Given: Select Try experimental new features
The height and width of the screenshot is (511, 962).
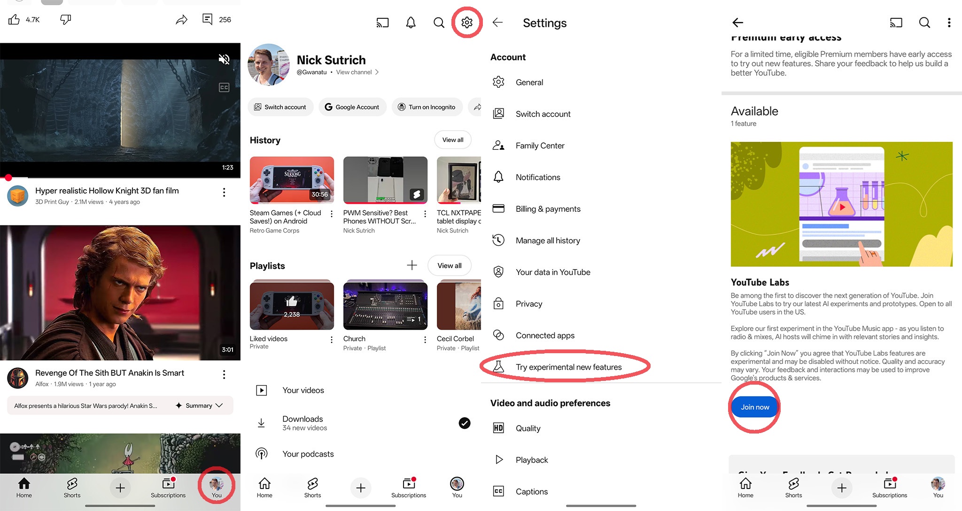Looking at the screenshot, I should (x=568, y=367).
